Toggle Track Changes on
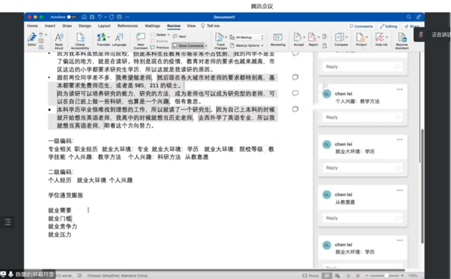 220,37
